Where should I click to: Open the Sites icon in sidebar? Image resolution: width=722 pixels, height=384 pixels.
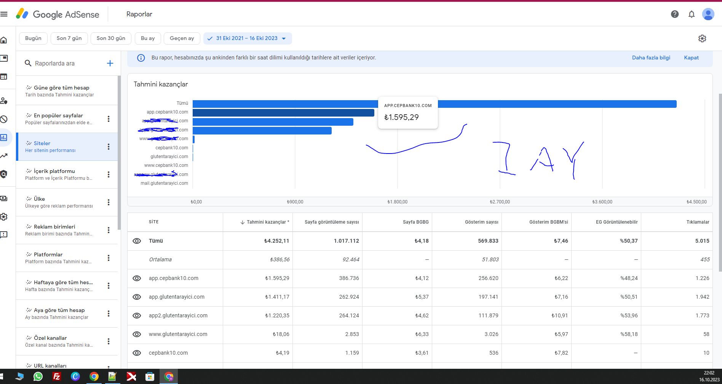click(4, 77)
